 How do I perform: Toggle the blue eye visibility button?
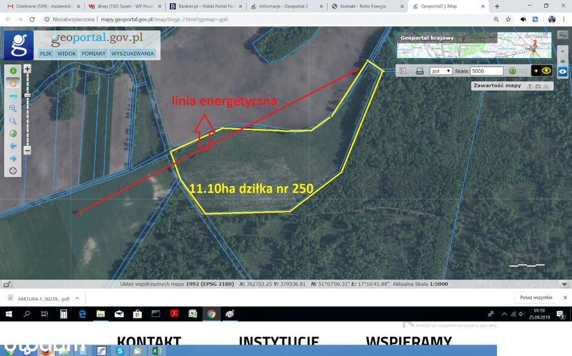(563, 71)
